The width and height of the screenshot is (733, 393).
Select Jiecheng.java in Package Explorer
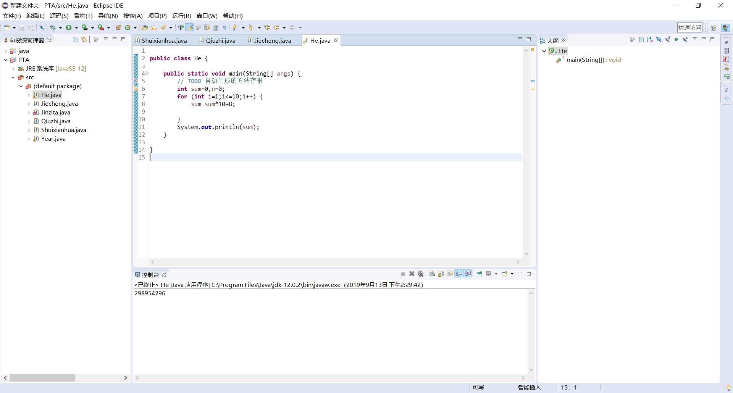(59, 104)
